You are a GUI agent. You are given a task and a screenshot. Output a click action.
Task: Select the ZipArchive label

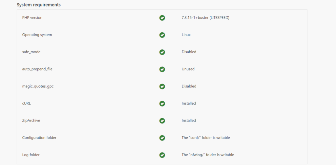click(31, 120)
